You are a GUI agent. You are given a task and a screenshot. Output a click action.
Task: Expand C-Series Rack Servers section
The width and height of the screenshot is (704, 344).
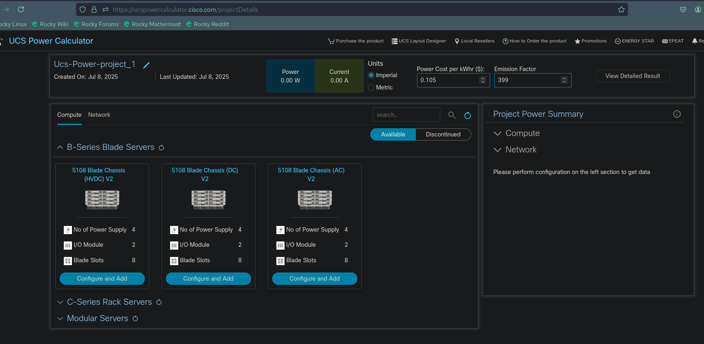[x=60, y=302]
